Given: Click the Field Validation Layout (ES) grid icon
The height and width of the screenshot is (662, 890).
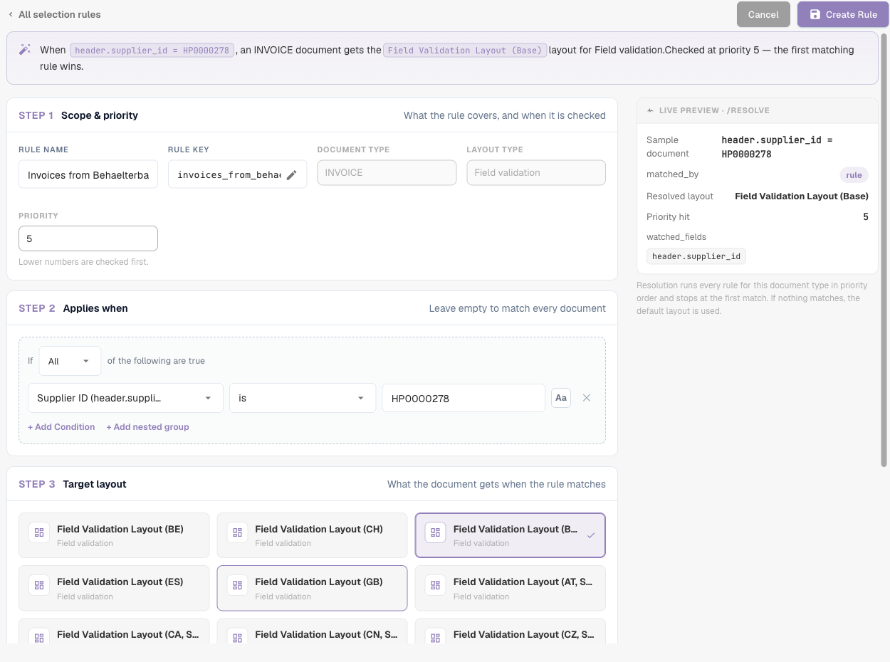Looking at the screenshot, I should pos(39,585).
